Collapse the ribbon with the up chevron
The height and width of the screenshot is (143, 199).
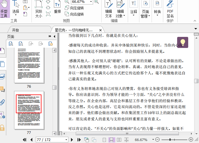195,21
